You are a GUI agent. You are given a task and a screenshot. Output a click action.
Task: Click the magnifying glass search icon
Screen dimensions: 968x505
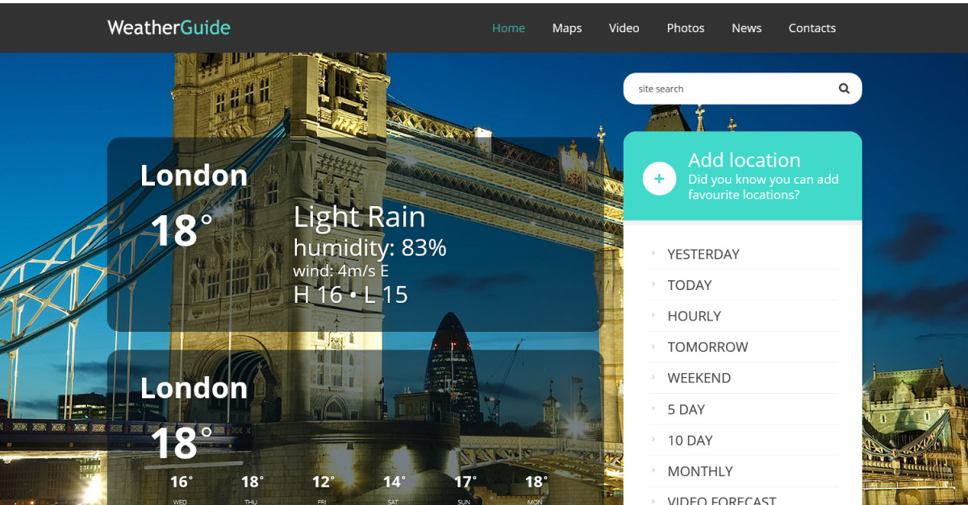pos(844,89)
